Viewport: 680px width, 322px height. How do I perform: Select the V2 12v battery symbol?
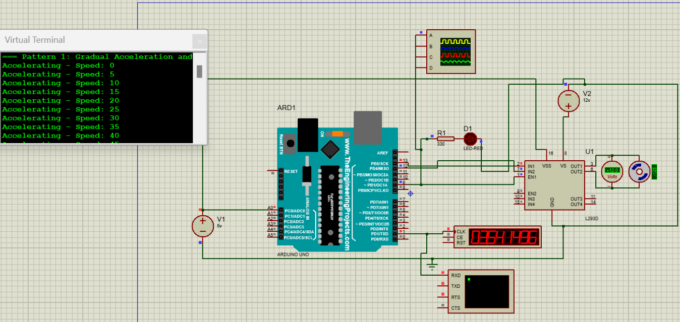pos(568,101)
